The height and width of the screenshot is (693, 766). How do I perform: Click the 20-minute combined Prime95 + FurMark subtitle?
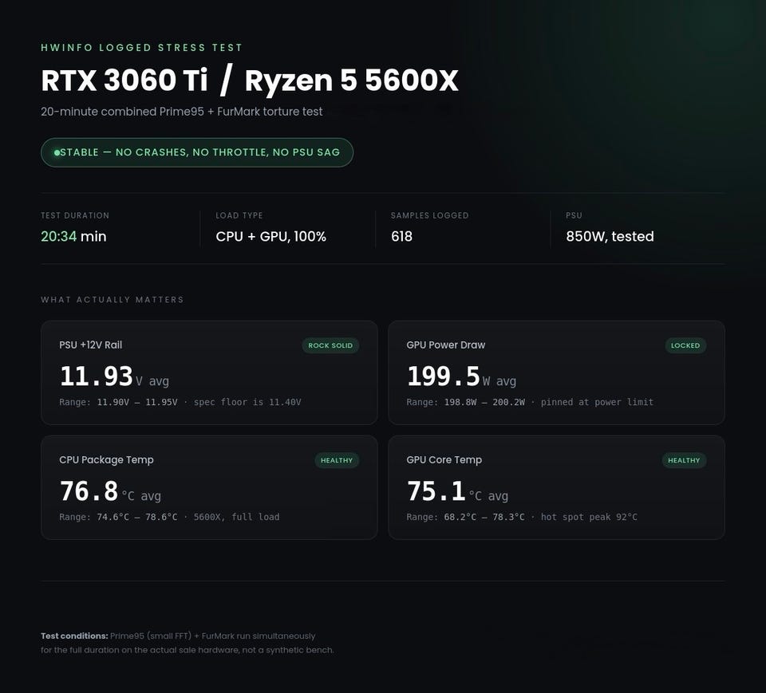coord(182,112)
